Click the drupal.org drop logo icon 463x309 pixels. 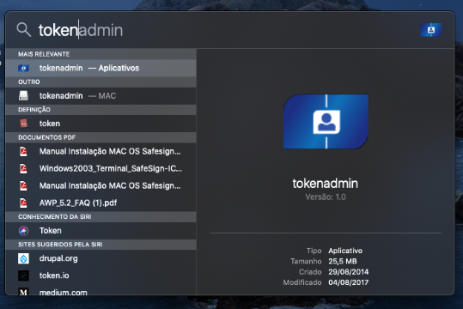pyautogui.click(x=24, y=258)
